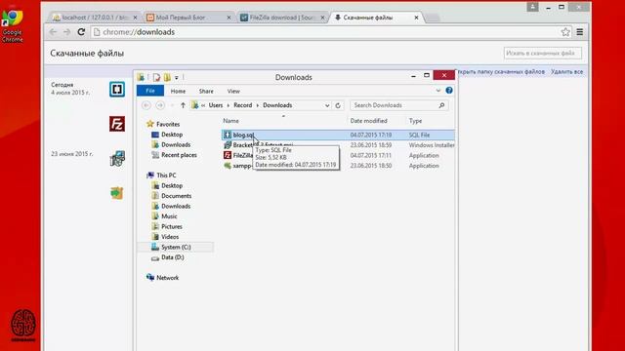Click Chrome reload page button
This screenshot has height=351, width=625.
point(81,32)
